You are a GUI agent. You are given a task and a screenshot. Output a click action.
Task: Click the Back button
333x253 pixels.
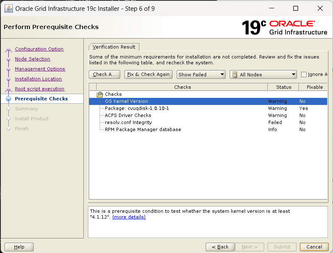click(220, 247)
